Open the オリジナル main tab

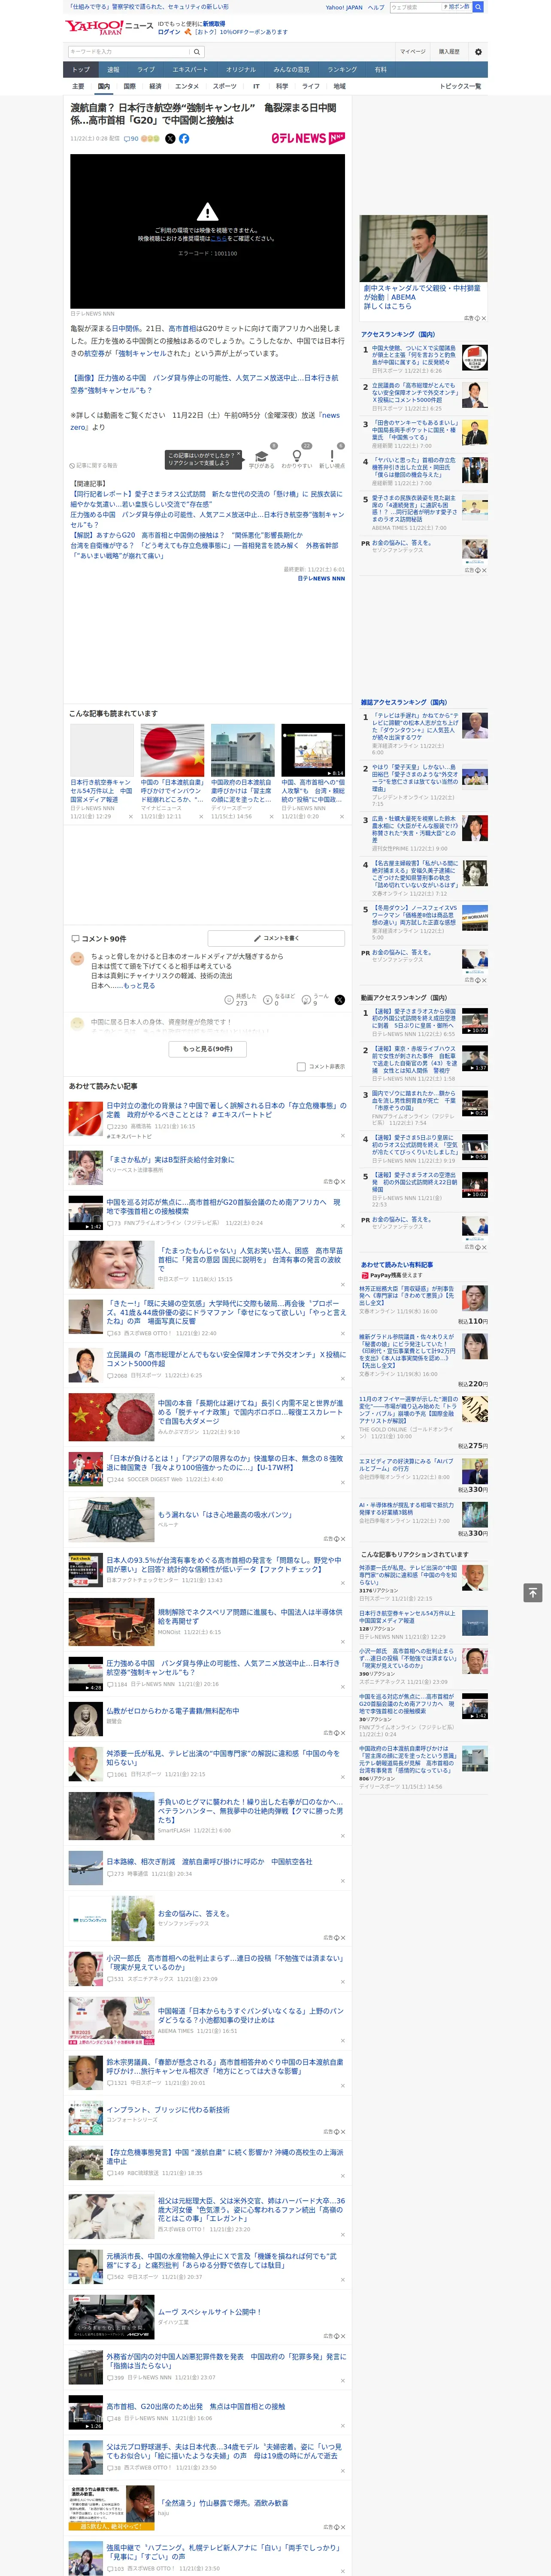(x=241, y=70)
